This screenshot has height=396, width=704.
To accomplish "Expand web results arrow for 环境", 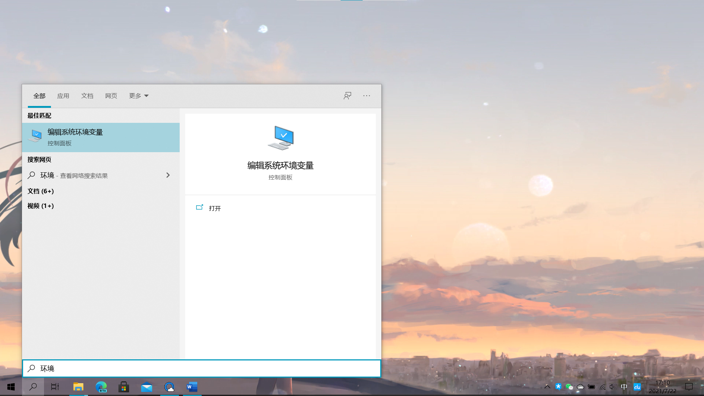I will click(x=168, y=175).
